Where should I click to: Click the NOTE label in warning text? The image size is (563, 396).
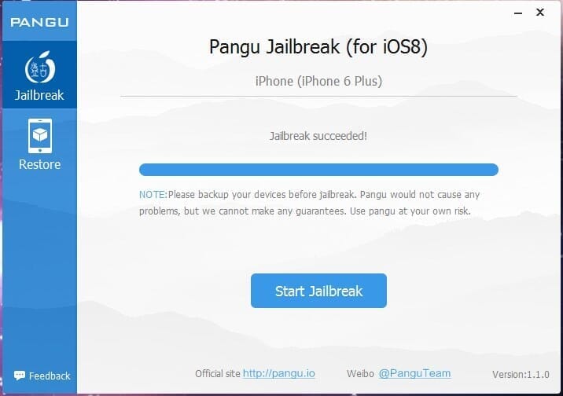coord(153,194)
